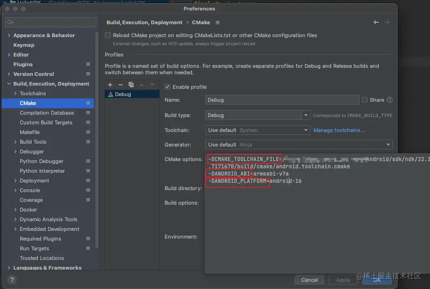This screenshot has height=289, width=430.
Task: Click into CMake options text area
Action: click(x=317, y=214)
